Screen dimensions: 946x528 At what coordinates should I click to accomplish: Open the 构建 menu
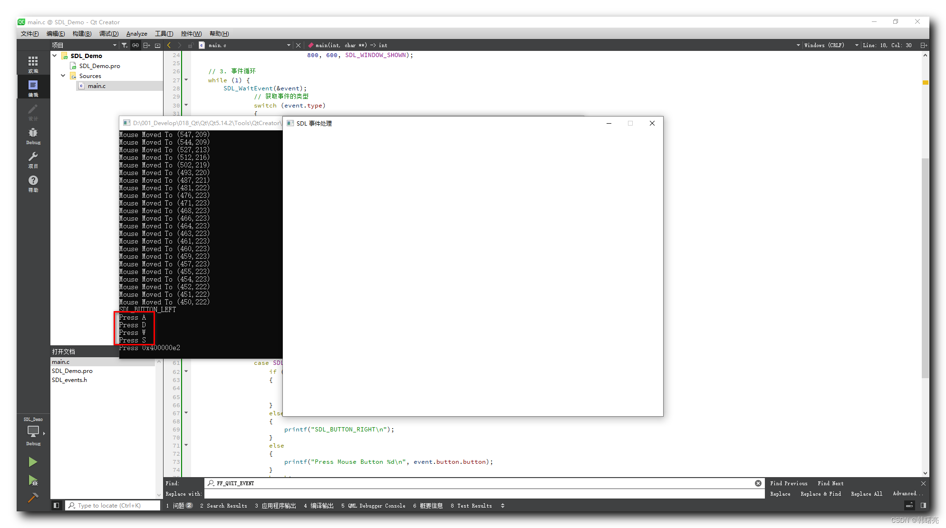(82, 33)
